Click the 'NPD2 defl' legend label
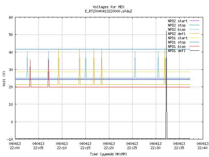This screenshot has height=157, width=209. [177, 34]
